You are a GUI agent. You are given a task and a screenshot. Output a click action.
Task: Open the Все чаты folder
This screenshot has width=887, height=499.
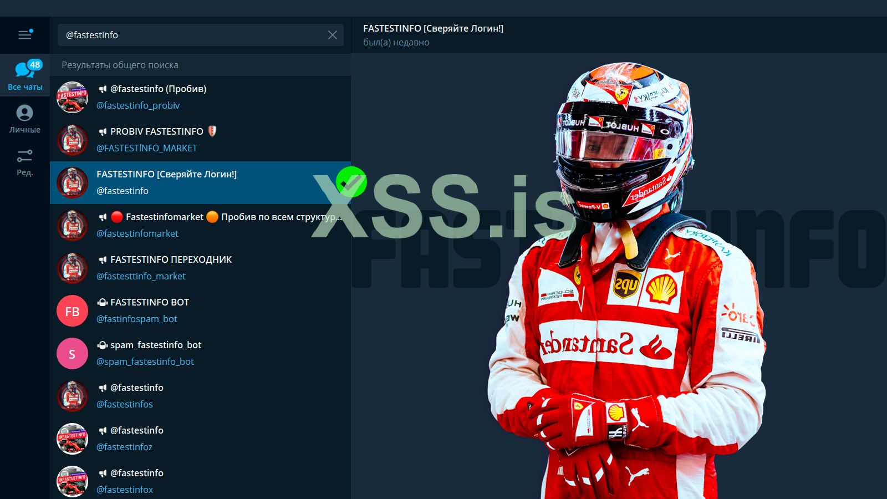[x=25, y=75]
